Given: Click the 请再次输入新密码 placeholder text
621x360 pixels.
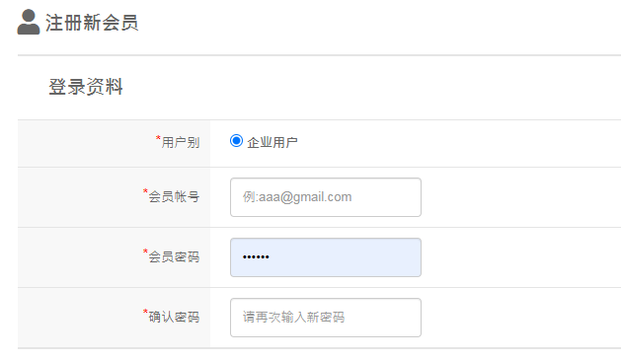Looking at the screenshot, I should click(293, 317).
